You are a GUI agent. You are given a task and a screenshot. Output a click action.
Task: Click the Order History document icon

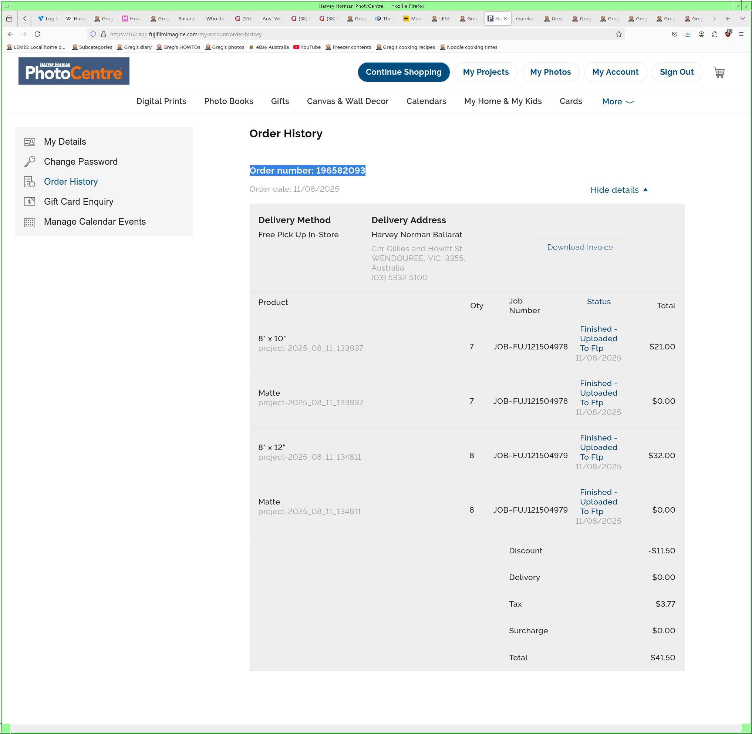(x=30, y=182)
